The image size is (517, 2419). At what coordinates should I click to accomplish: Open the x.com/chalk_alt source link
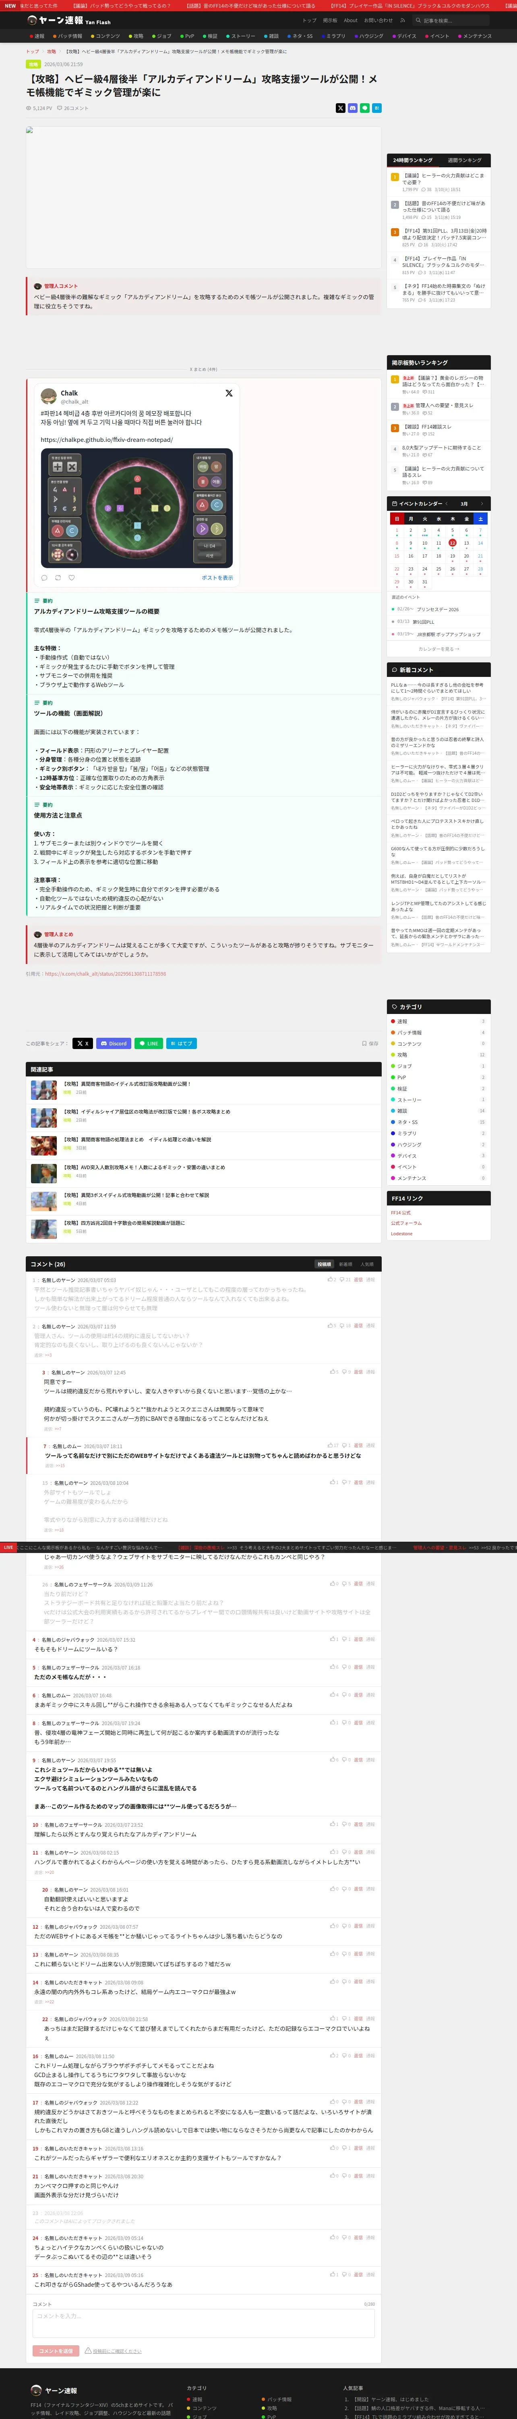pyautogui.click(x=105, y=974)
